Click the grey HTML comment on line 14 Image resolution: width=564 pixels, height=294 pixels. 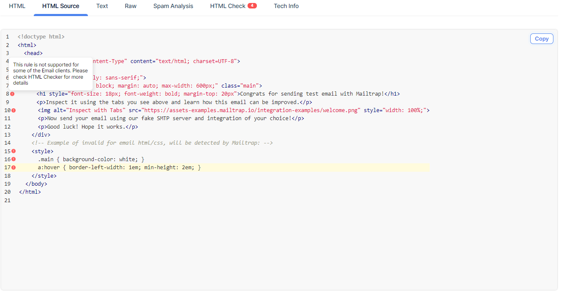pyautogui.click(x=152, y=143)
